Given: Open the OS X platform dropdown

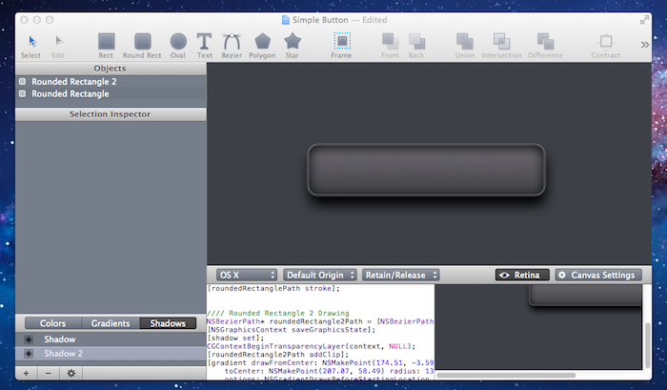Looking at the screenshot, I should [x=247, y=275].
